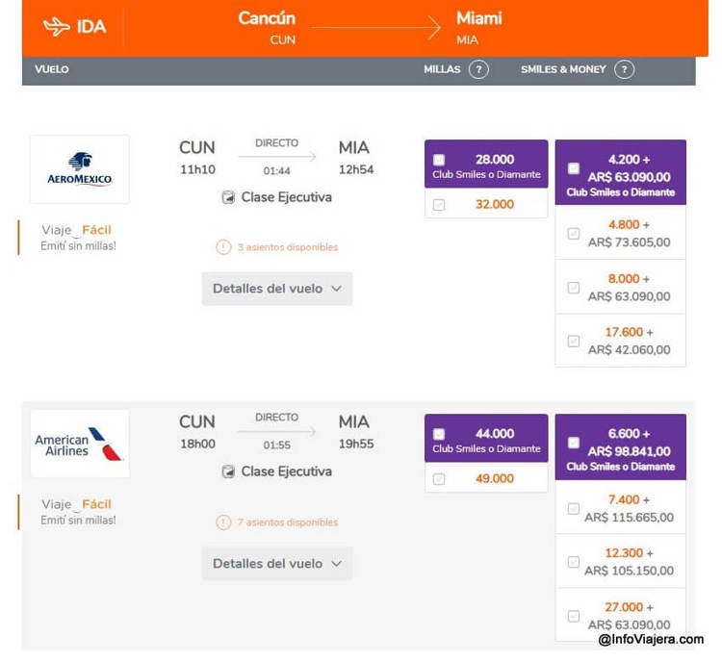Image resolution: width=722 pixels, height=662 pixels.
Task: Check the 6.600 + AR$ 98.841,00 option
Action: 574,443
